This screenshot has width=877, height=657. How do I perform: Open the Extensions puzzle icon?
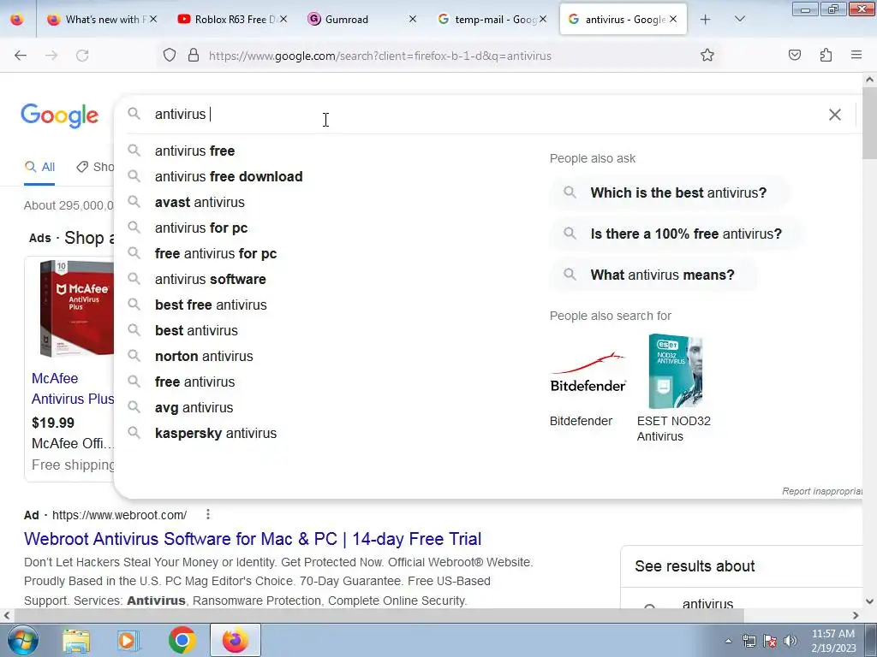tap(826, 56)
